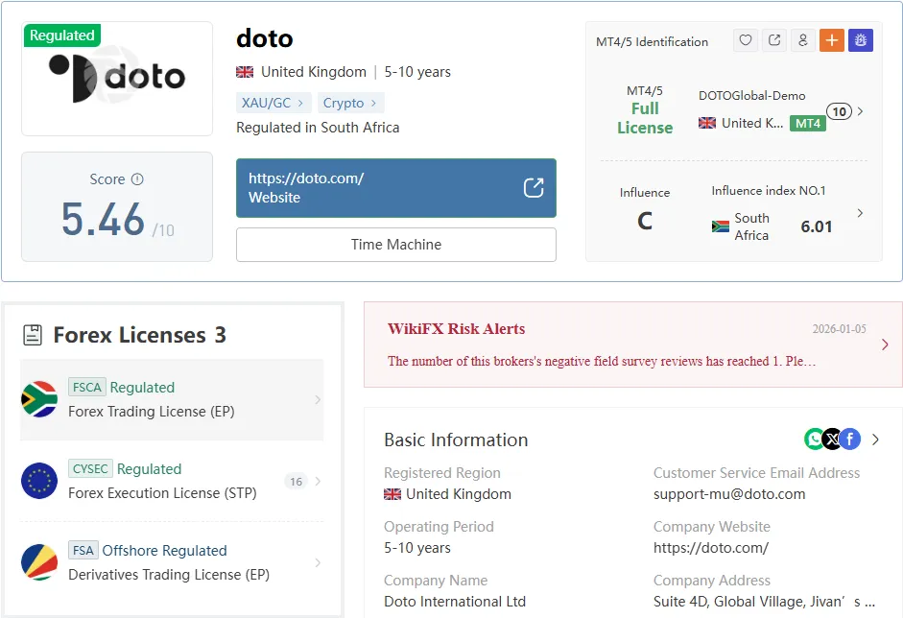Click the Score info circle icon
This screenshot has width=903, height=618.
coord(137,179)
